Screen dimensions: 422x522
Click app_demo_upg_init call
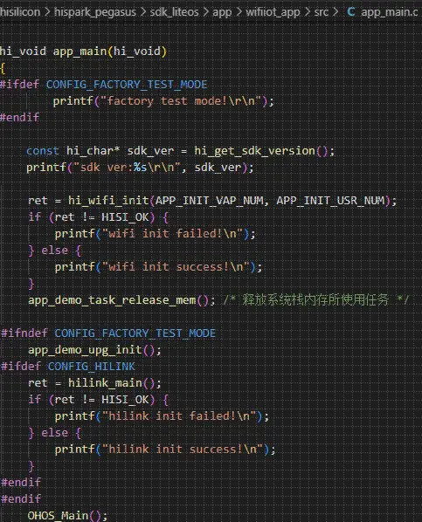pyautogui.click(x=85, y=350)
